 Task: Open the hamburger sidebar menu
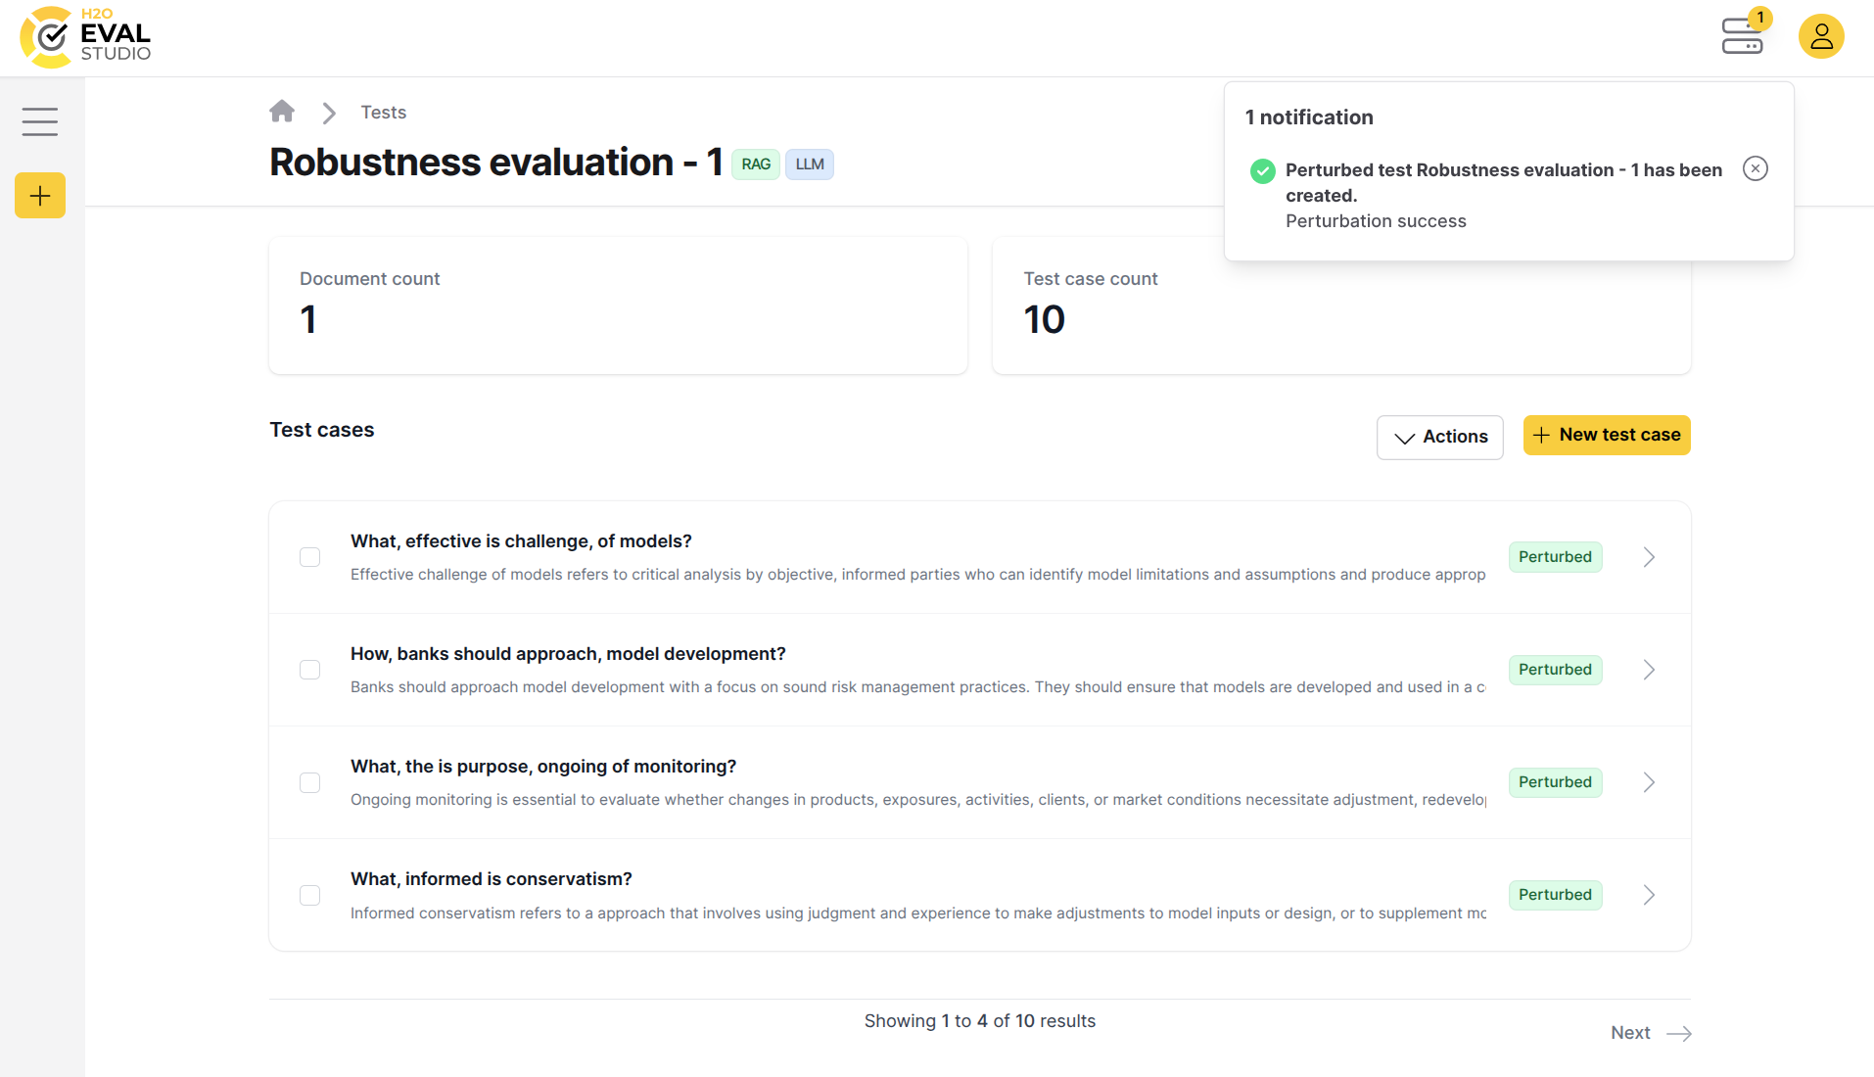pos(40,121)
